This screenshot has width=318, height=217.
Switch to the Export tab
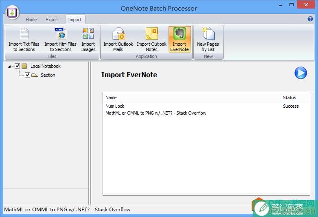pyautogui.click(x=52, y=20)
